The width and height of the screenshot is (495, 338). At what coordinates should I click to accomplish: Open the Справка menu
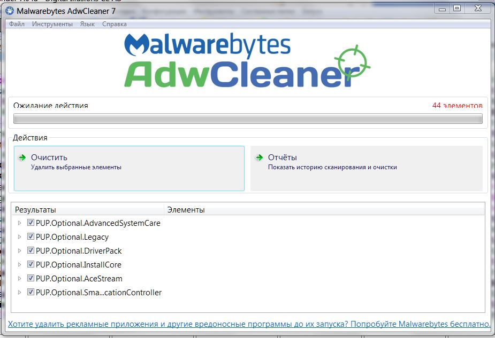coord(115,24)
